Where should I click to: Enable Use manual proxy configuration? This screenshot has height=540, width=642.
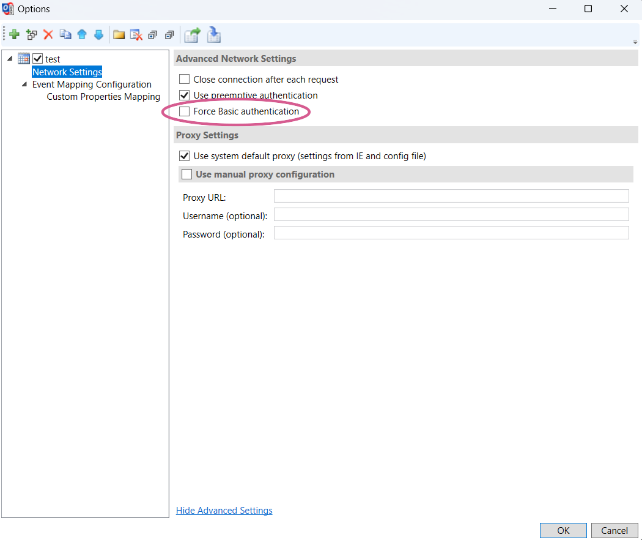pos(187,174)
